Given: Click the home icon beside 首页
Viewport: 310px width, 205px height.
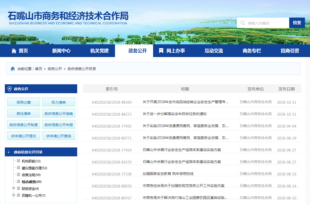Looking at the screenshot, I should [14, 51].
